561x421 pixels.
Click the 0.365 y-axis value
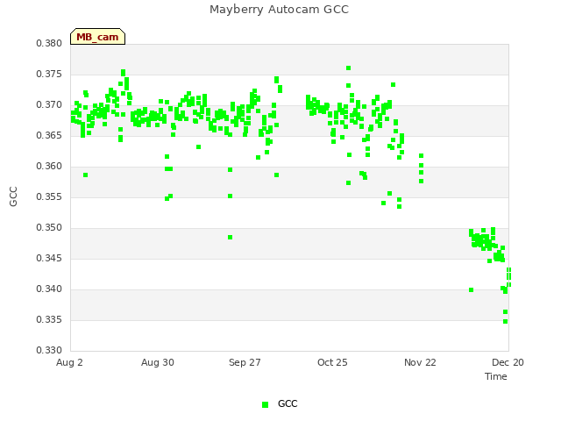(49, 136)
